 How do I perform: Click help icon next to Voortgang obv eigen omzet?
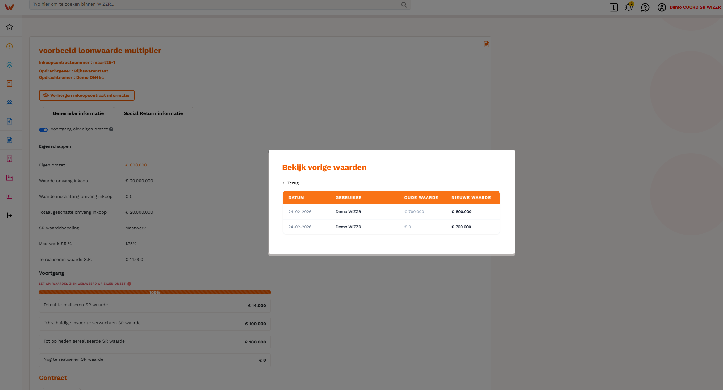[111, 129]
